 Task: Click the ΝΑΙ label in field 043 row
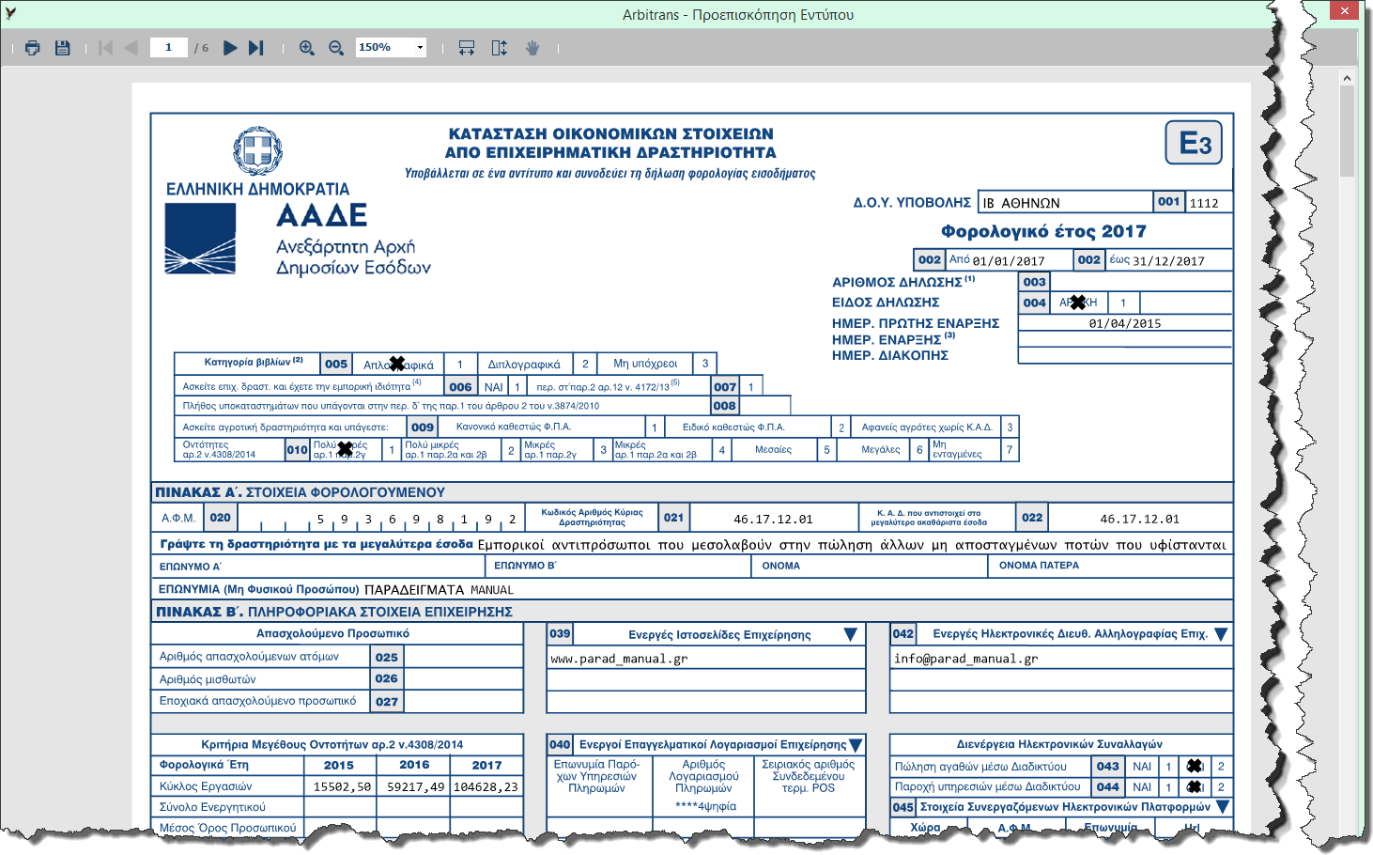click(1142, 767)
